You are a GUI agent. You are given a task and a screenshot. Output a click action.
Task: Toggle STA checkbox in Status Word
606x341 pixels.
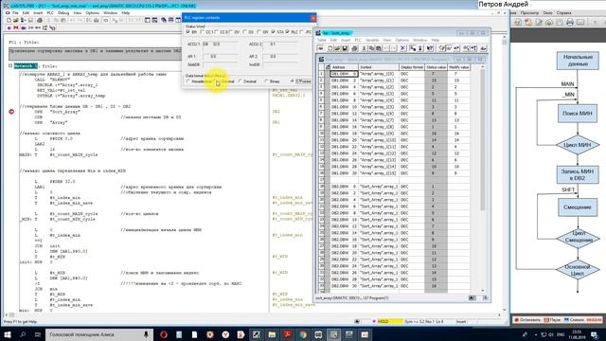pyautogui.click(x=274, y=31)
